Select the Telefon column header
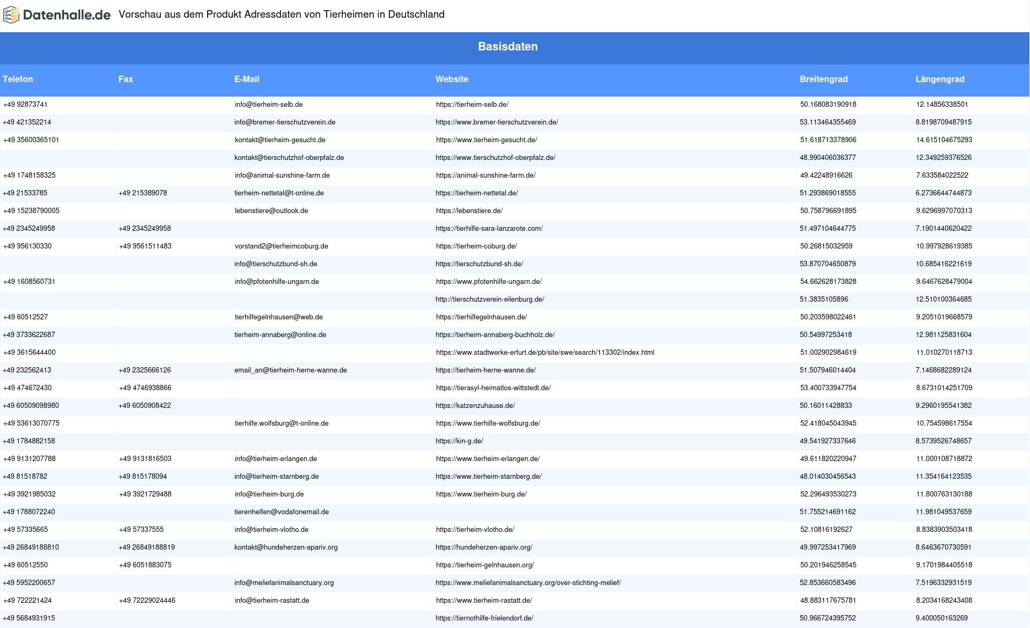 pyautogui.click(x=18, y=79)
